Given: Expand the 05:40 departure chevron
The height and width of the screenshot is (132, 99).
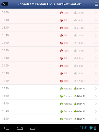Looking at the screenshot, I should point(96,36).
